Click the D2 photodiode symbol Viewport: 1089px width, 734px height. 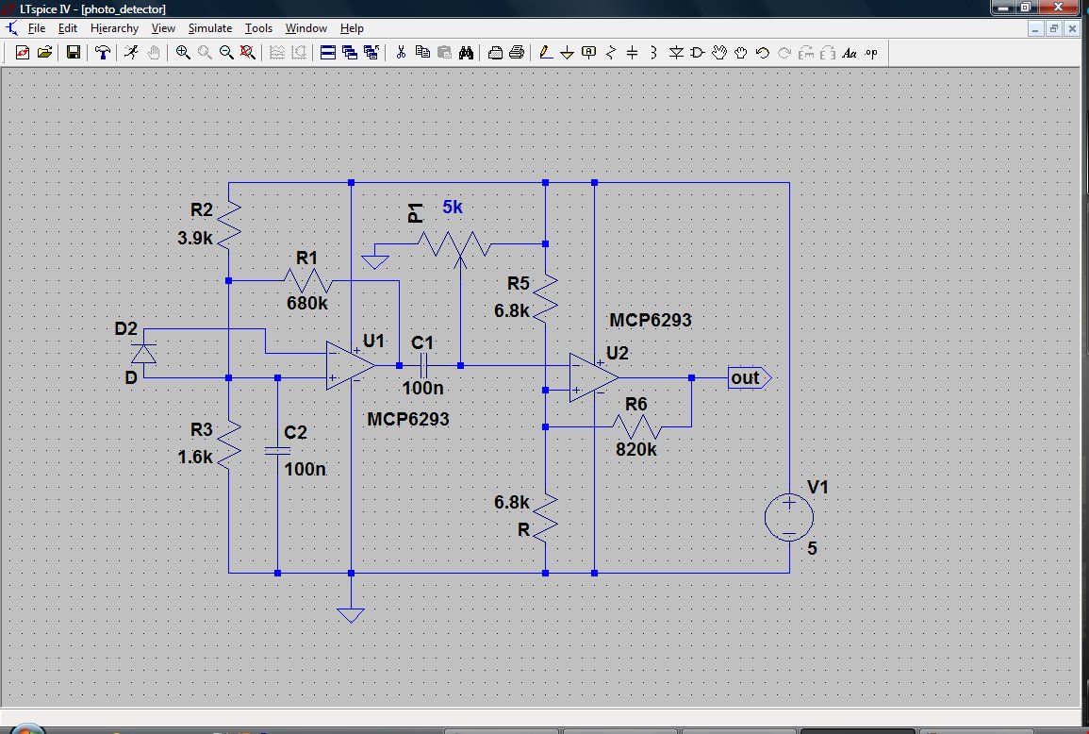143,354
